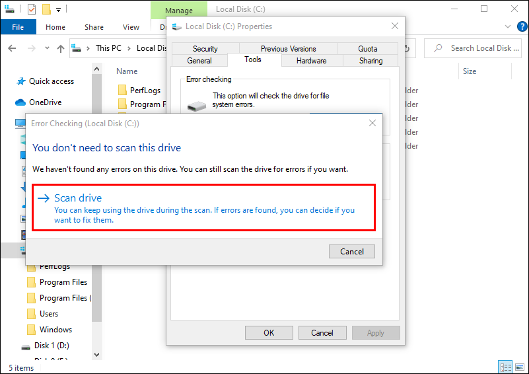
Task: Select OneDrive in navigation pane
Action: 45,102
